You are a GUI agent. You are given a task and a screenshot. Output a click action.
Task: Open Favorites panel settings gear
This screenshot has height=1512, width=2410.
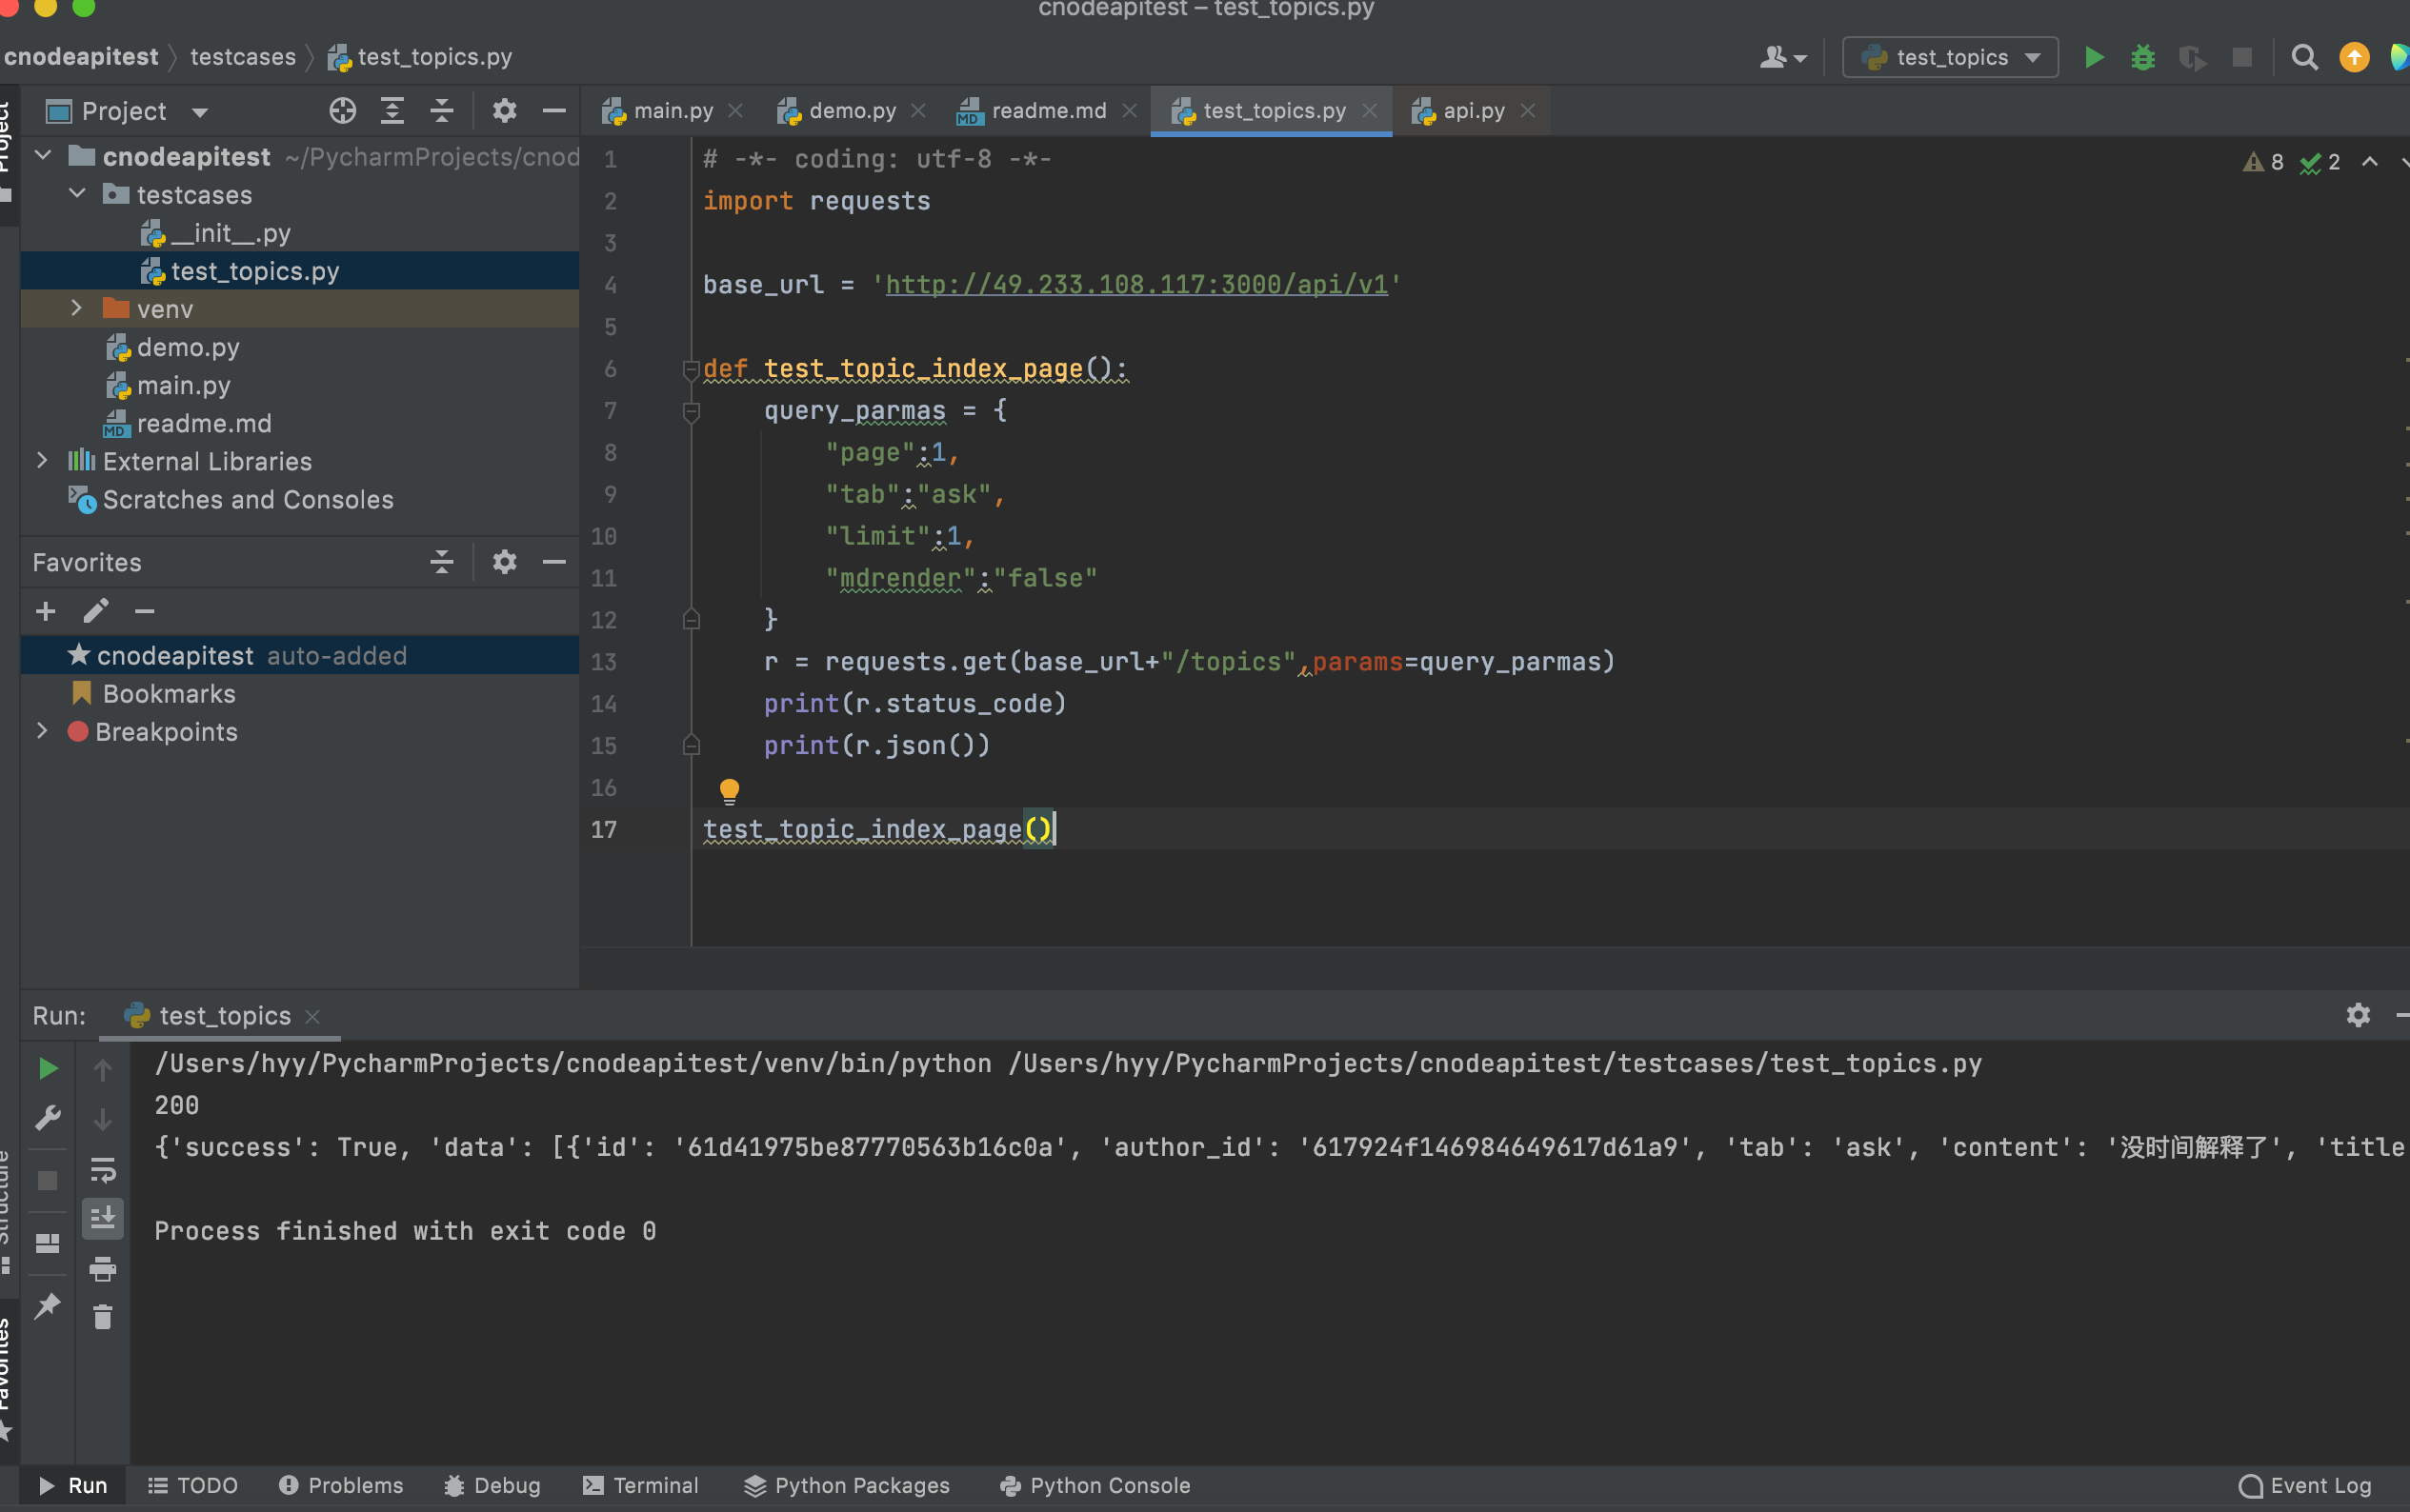(x=504, y=562)
